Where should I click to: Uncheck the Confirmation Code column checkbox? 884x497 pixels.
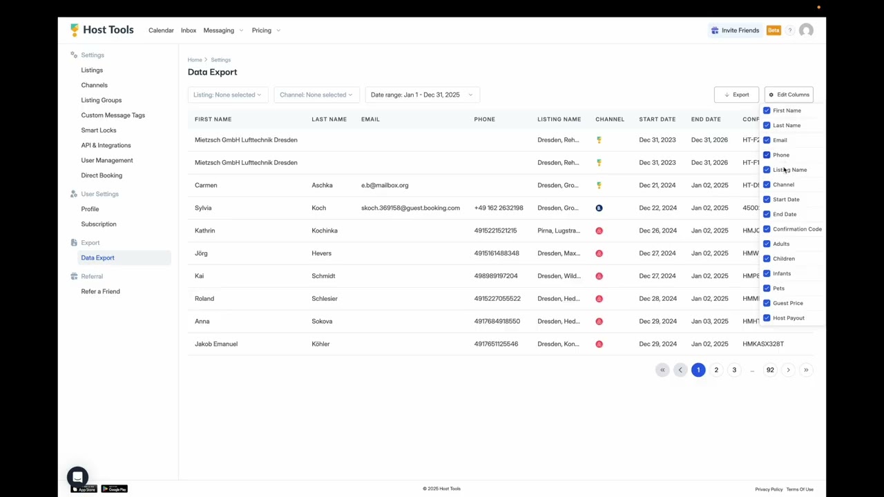click(x=767, y=229)
